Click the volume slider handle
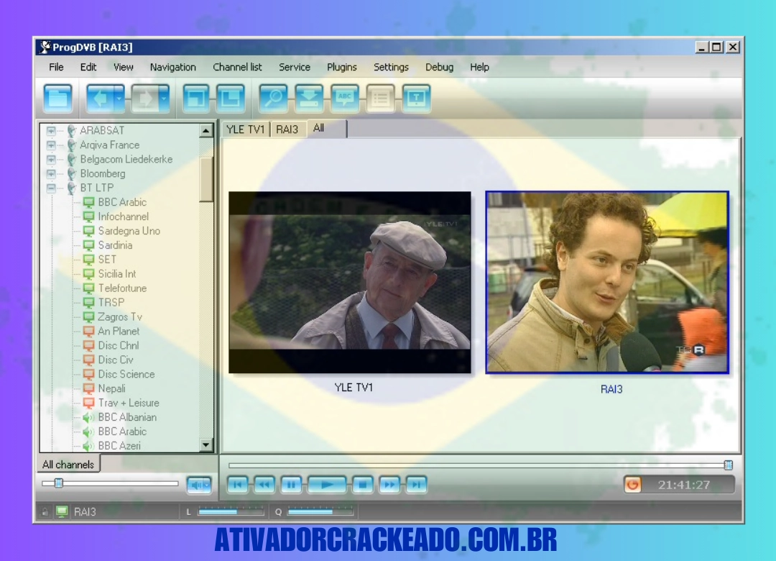 pos(58,483)
